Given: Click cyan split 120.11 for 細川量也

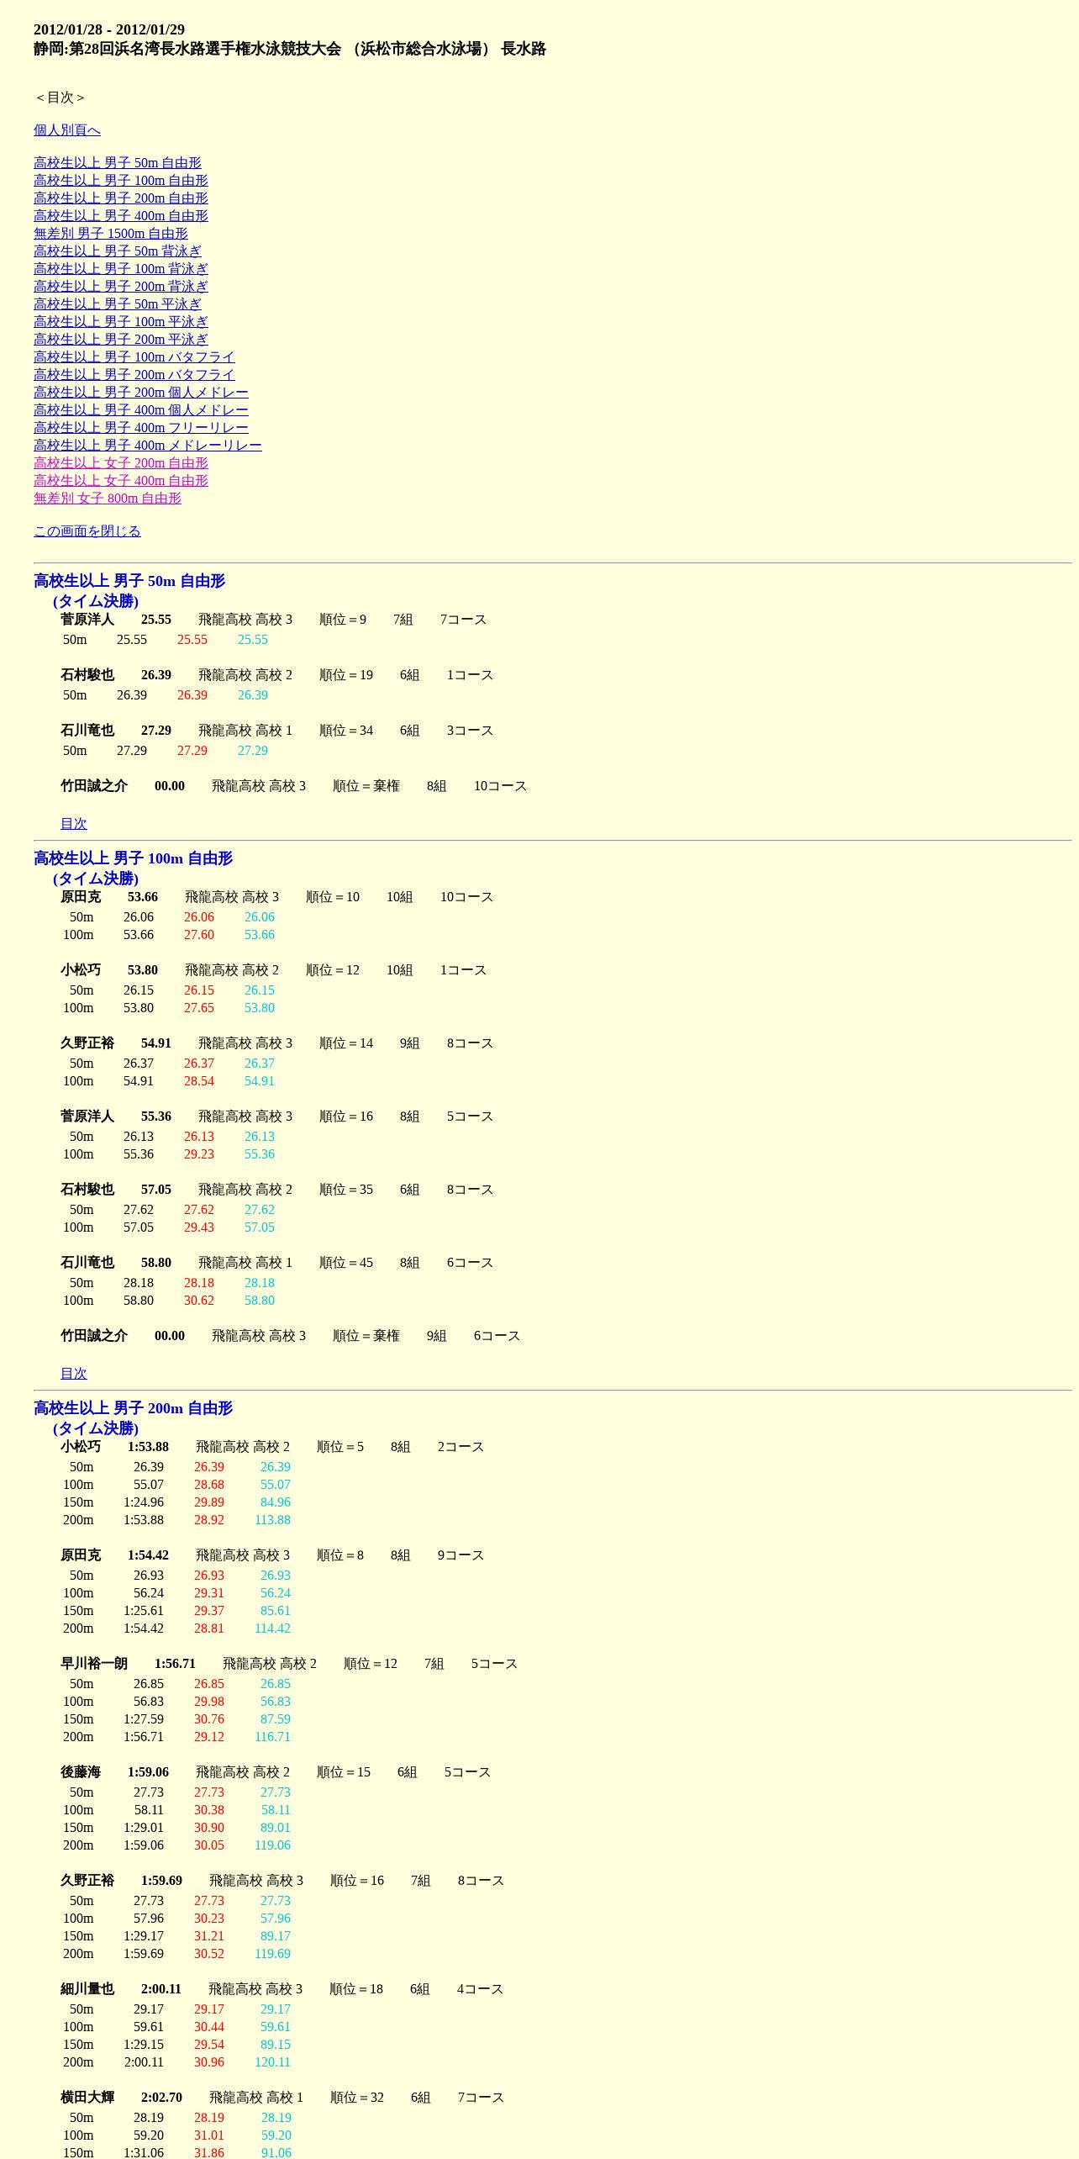Looking at the screenshot, I should (x=272, y=2062).
